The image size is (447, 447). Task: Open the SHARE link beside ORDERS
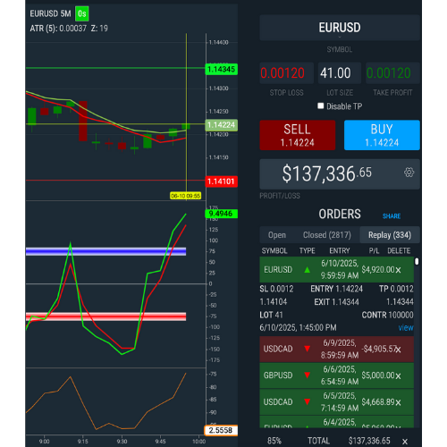tap(392, 215)
